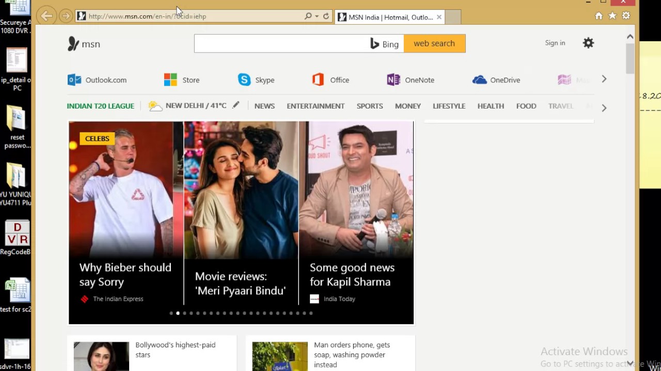
Task: Click the CELEBS tag on the carousel
Action: (x=97, y=138)
